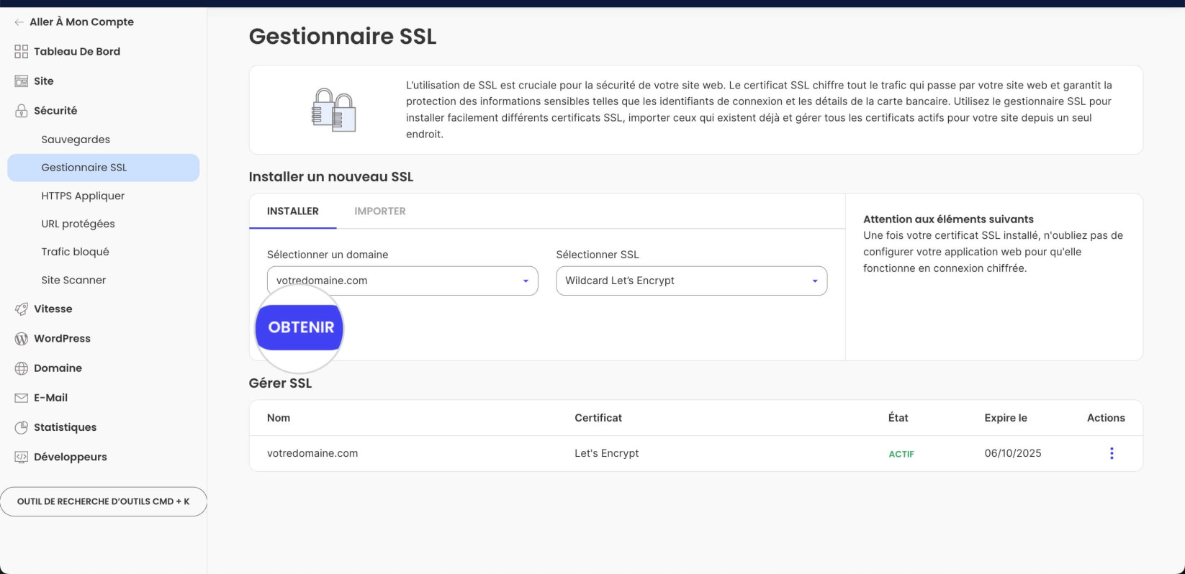Click the votredomaine.com name in the SSL table
Screen dimensions: 1185x574
point(312,453)
